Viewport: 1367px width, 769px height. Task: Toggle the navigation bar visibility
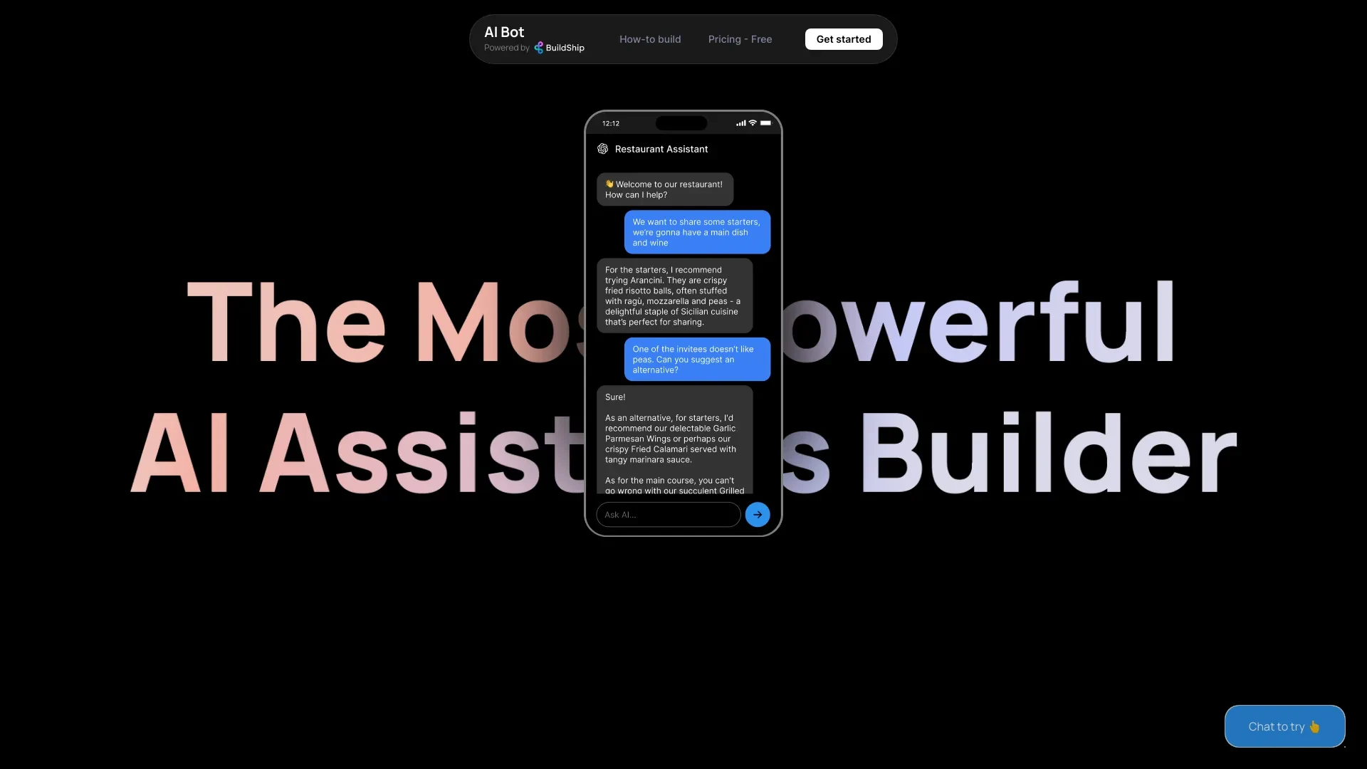(x=683, y=38)
